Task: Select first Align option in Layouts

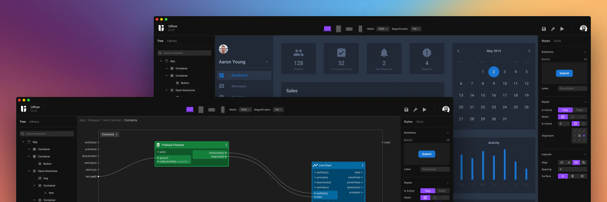Action: [x=562, y=162]
